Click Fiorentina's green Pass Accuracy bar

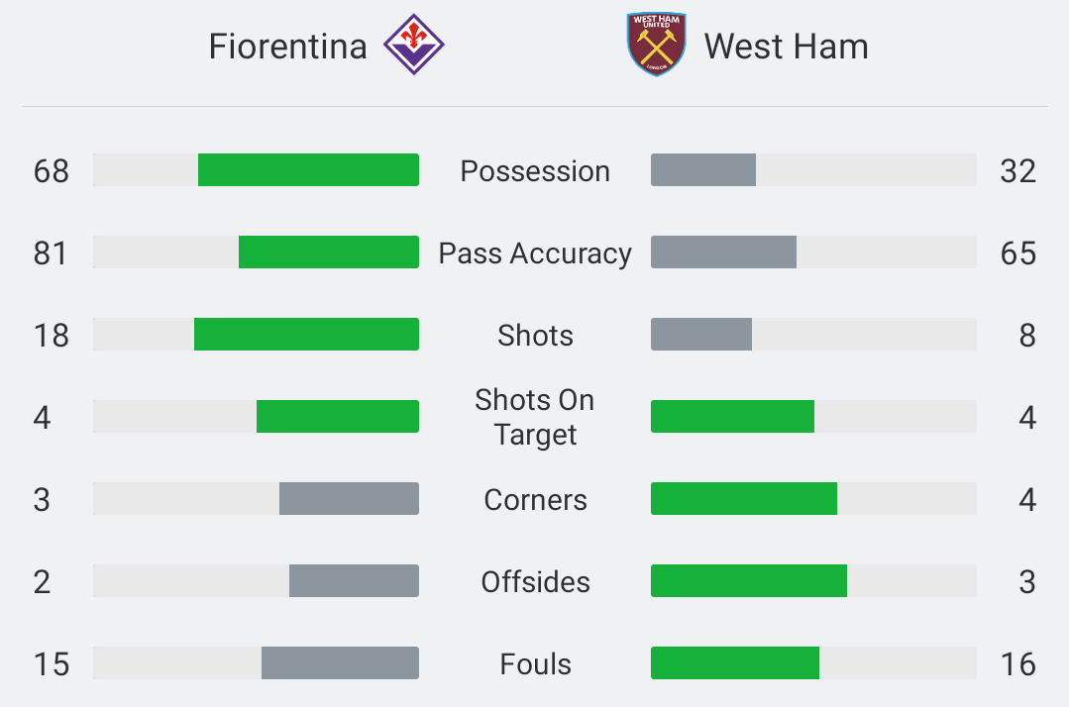point(329,252)
